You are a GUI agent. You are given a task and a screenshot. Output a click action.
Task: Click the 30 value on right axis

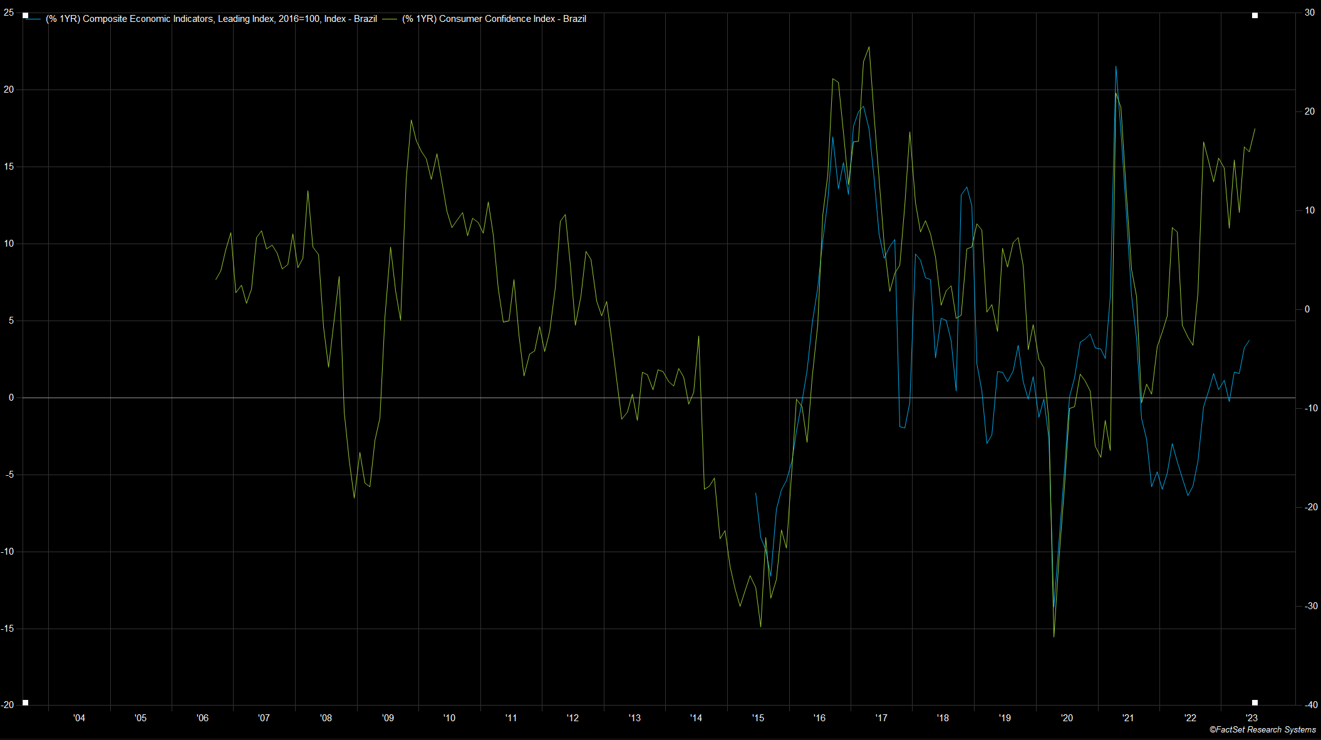pyautogui.click(x=1310, y=13)
